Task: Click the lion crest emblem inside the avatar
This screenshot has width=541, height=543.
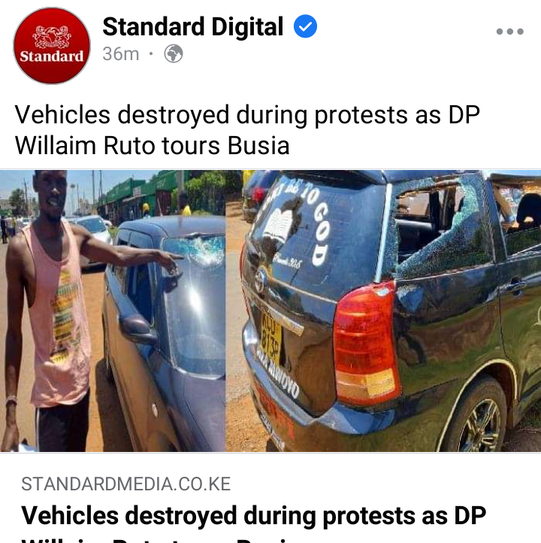Action: 52,37
